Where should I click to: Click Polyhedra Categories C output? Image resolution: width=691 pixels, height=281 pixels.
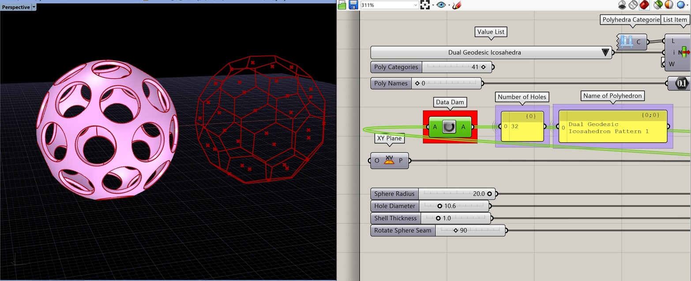(x=639, y=42)
